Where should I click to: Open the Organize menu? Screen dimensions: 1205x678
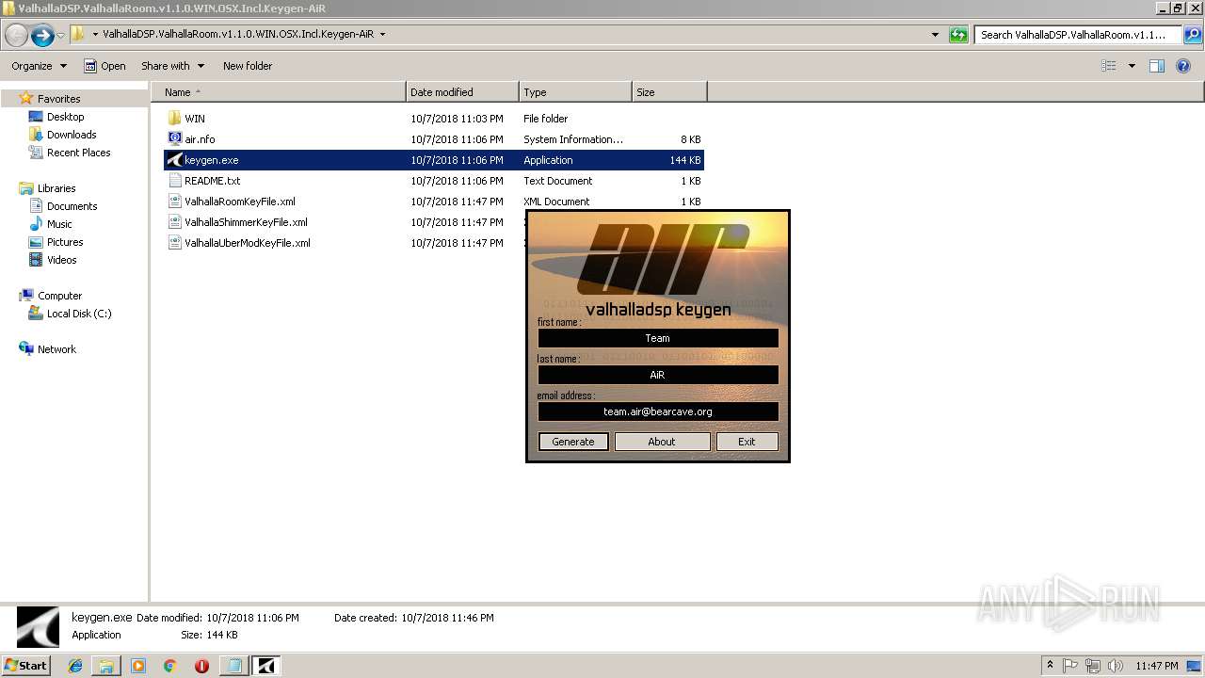pos(39,66)
